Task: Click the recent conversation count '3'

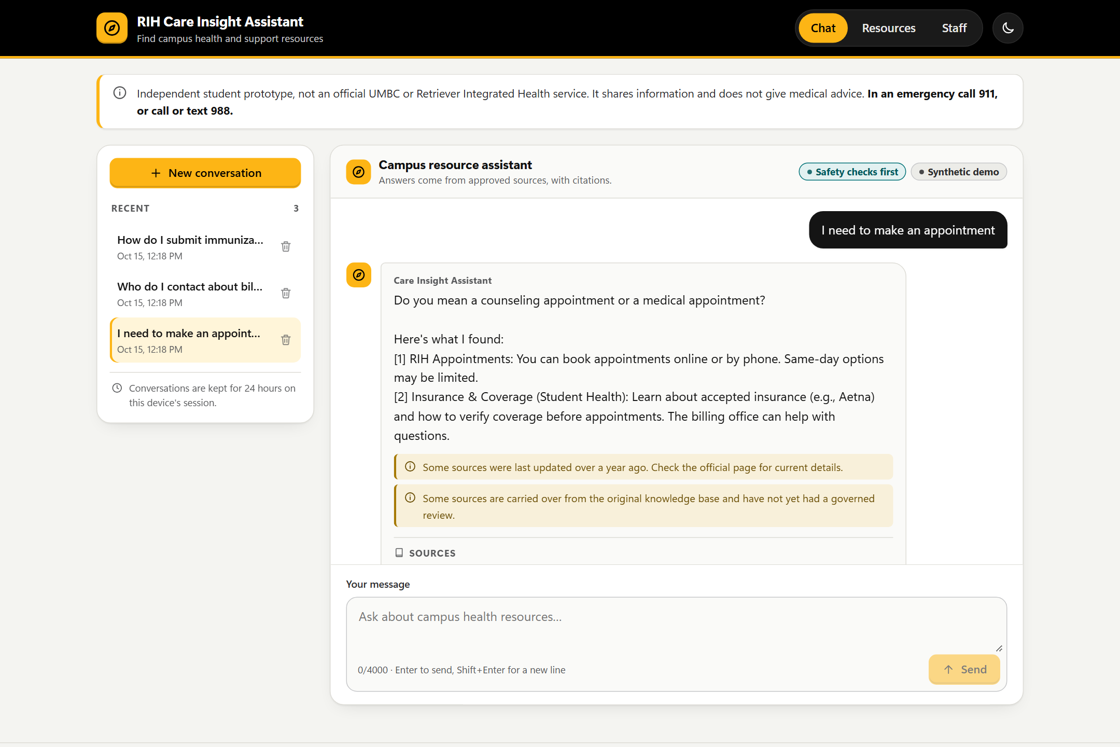Action: [296, 208]
